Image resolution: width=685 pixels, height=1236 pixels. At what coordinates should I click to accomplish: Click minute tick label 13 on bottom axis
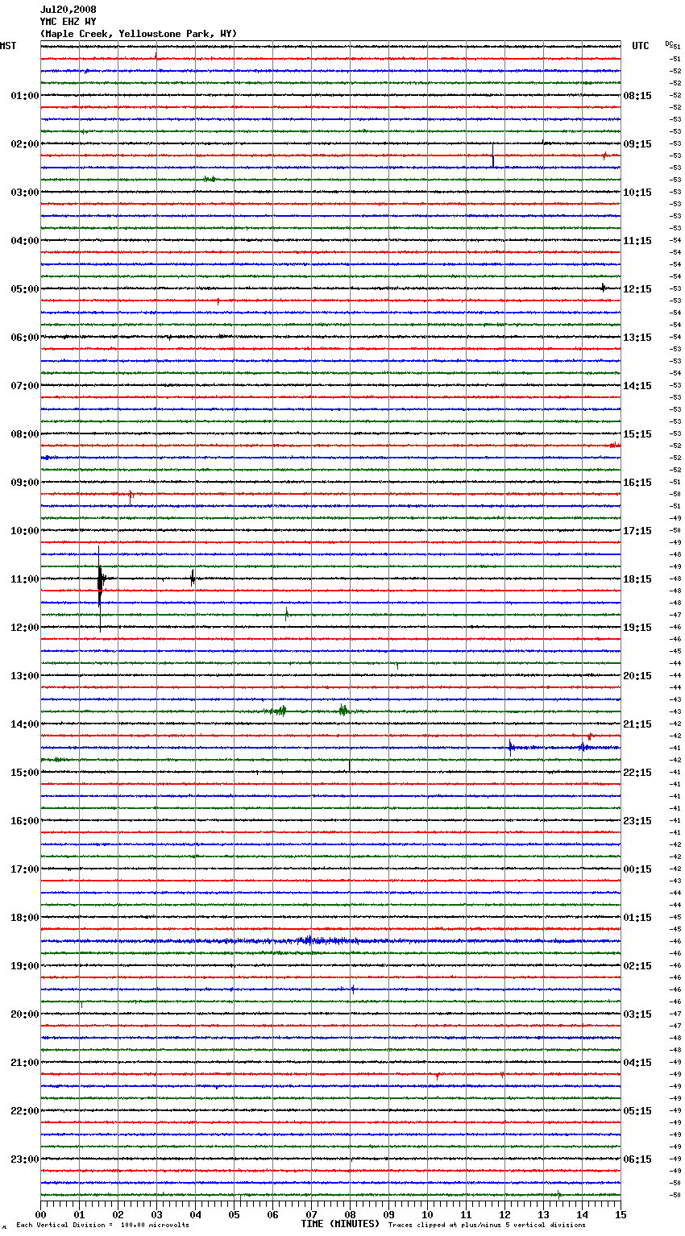pos(543,1213)
